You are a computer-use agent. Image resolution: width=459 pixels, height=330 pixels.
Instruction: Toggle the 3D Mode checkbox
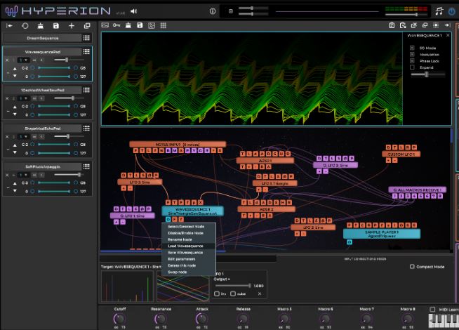click(x=412, y=48)
